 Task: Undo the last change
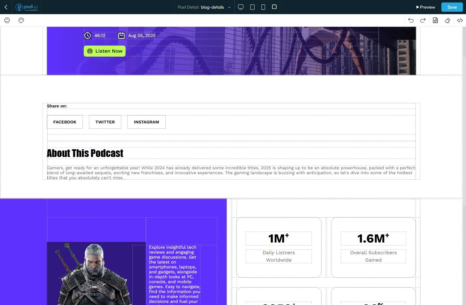tap(411, 20)
